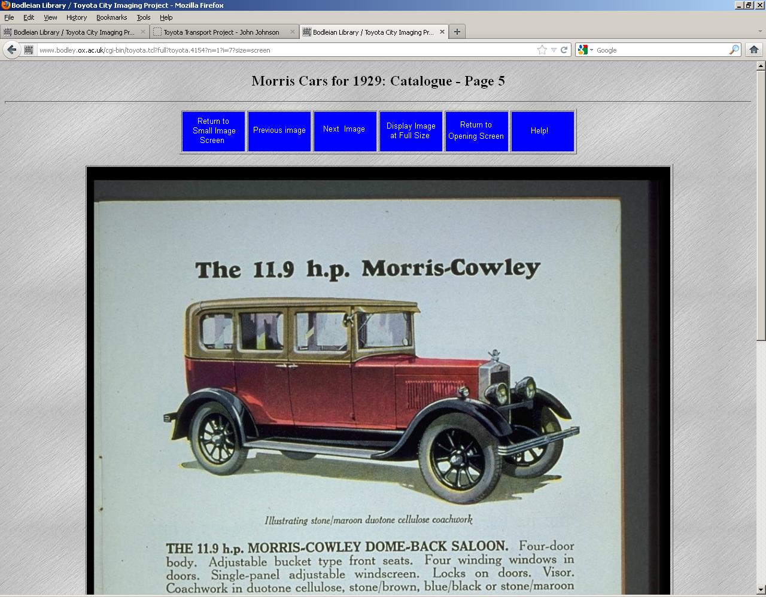Open the browser Home page
The image size is (766, 597).
click(x=753, y=50)
